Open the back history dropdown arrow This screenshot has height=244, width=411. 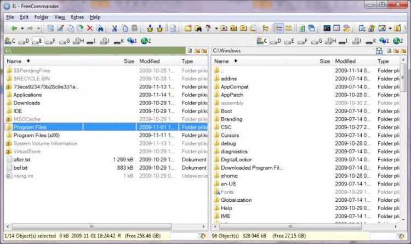pos(22,28)
